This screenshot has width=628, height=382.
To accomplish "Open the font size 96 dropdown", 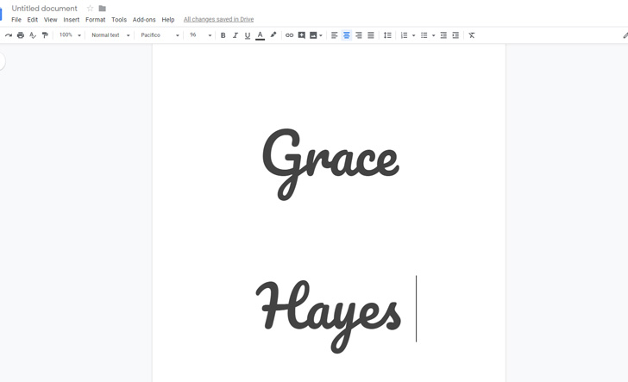I will (x=200, y=35).
